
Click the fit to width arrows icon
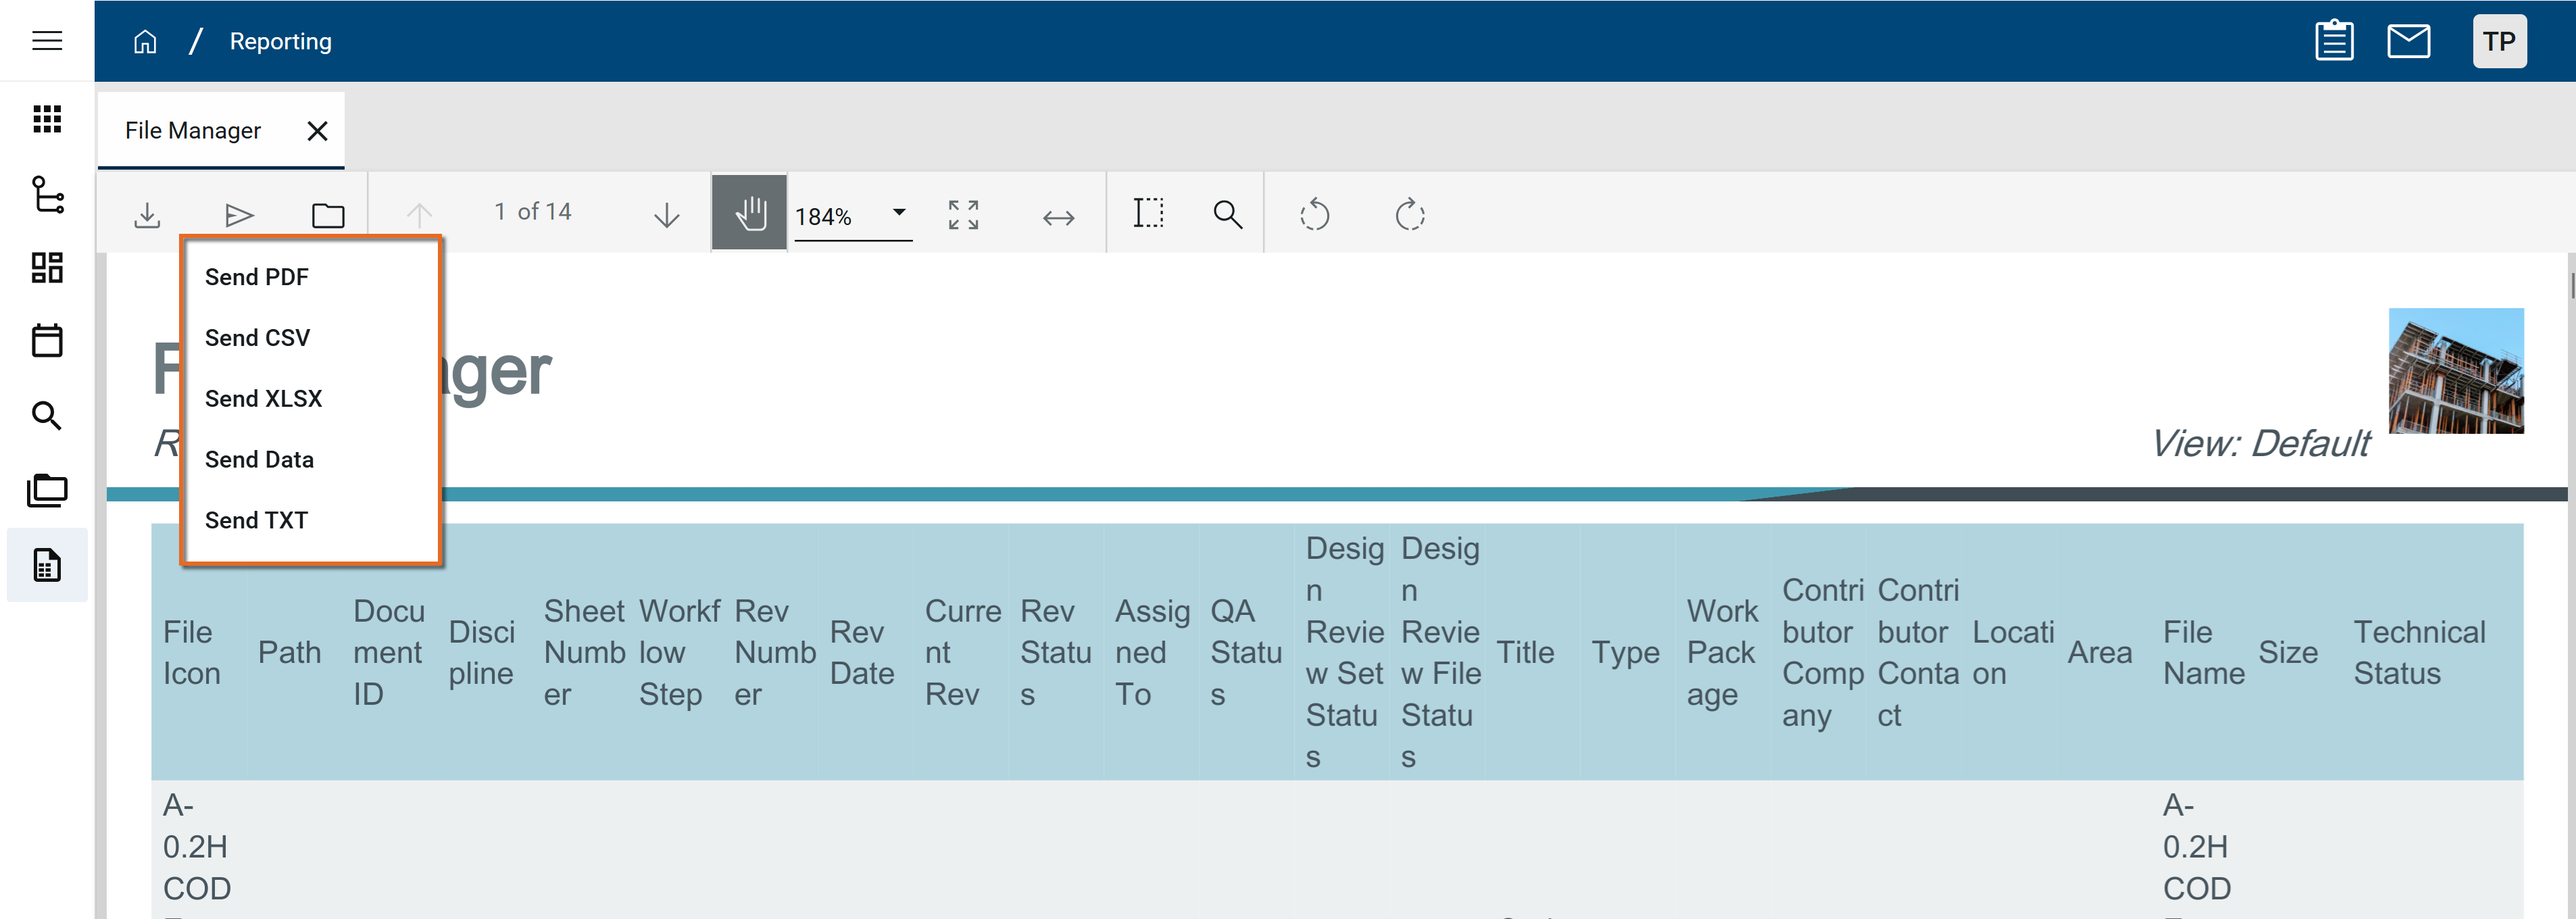[1058, 217]
